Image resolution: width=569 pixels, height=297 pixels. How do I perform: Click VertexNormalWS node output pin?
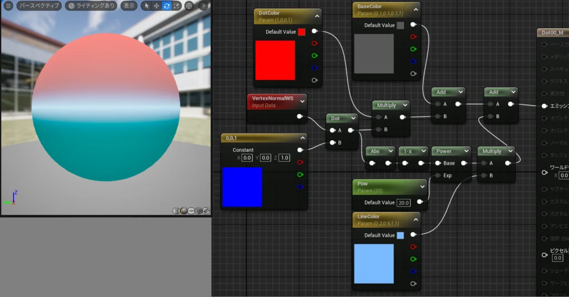pos(300,116)
